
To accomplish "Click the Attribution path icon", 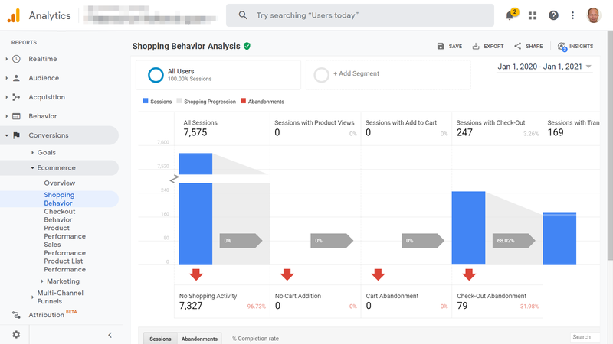I will point(16,315).
